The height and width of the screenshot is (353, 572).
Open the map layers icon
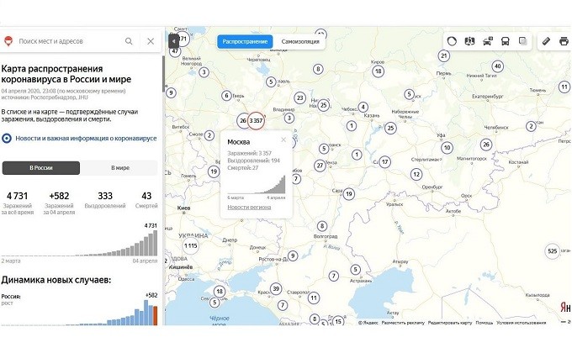(x=523, y=40)
